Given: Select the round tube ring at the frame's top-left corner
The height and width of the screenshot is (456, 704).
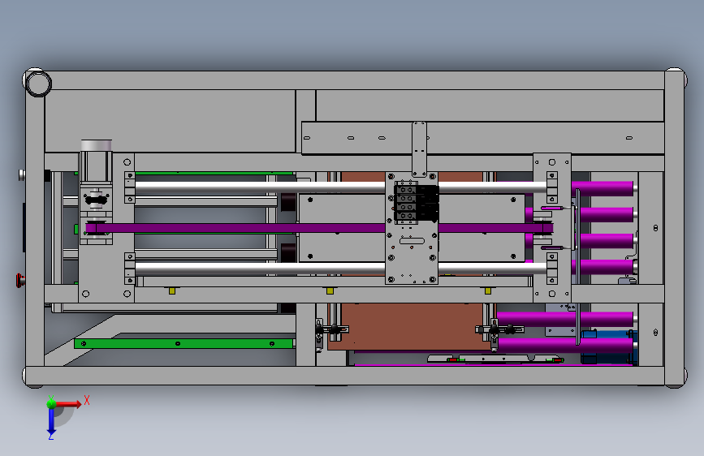Looking at the screenshot, I should 38,84.
